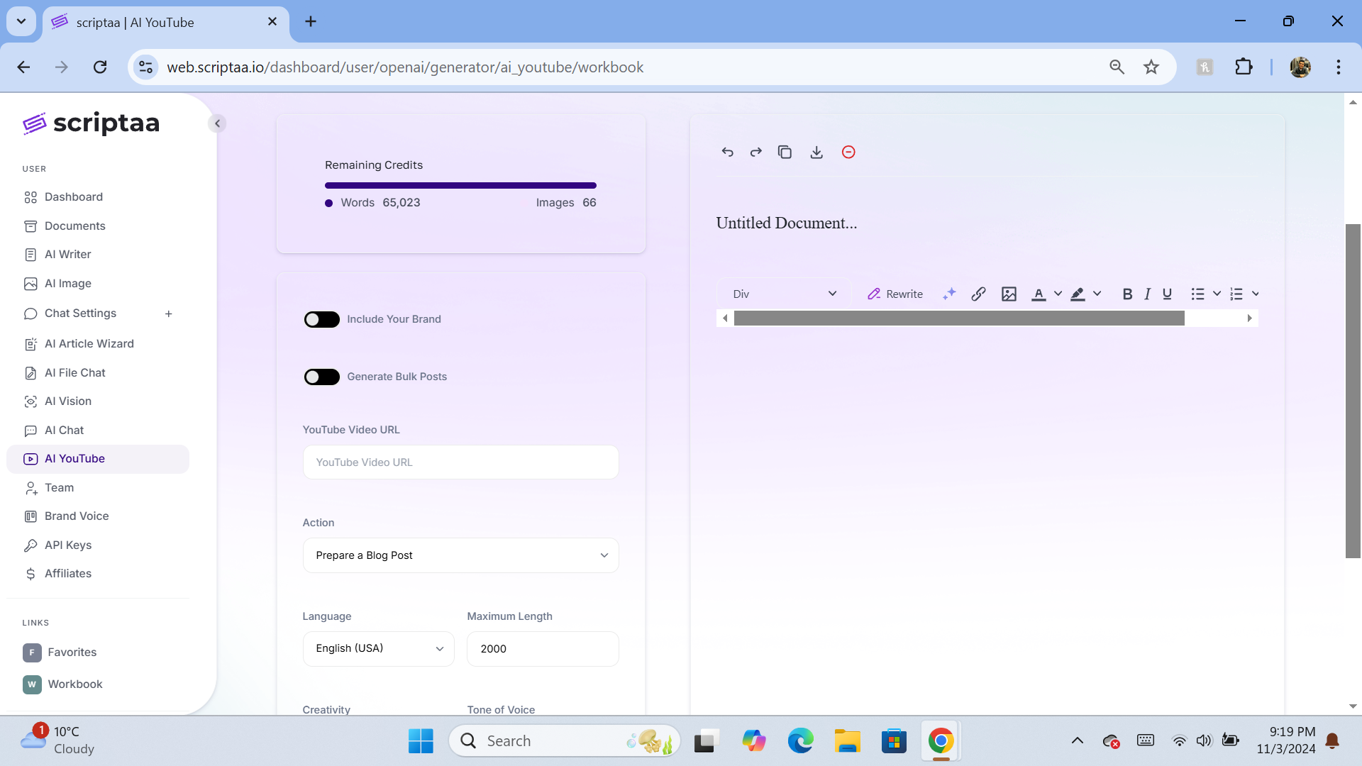1362x766 pixels.
Task: Click the underline formatting icon
Action: tap(1167, 294)
